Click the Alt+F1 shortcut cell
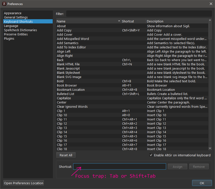This screenshot has width=215, height=189. (133, 86)
